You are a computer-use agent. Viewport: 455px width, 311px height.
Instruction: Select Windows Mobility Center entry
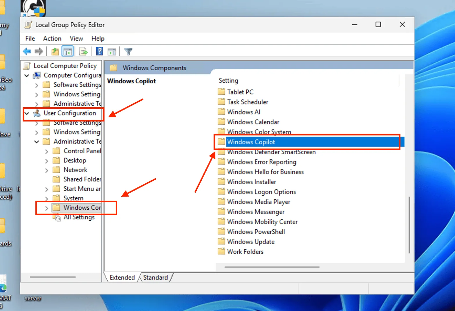pos(262,222)
